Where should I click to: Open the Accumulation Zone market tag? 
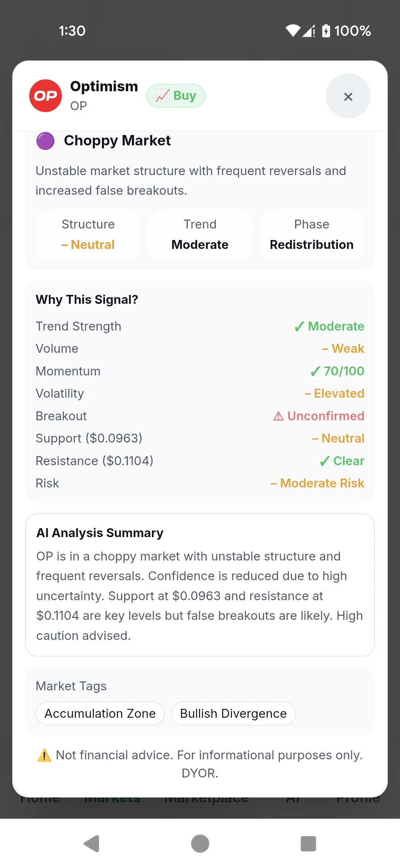100,713
